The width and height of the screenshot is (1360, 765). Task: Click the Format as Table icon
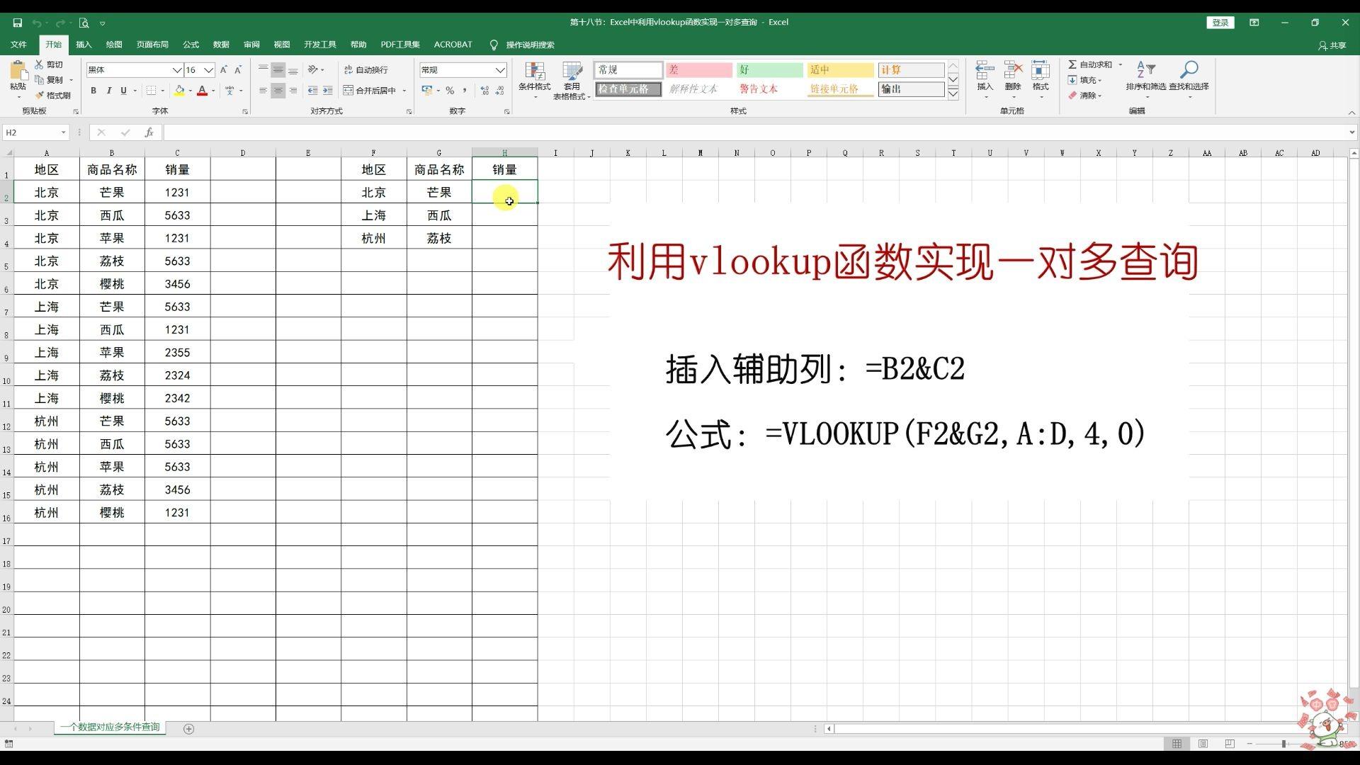pos(572,72)
